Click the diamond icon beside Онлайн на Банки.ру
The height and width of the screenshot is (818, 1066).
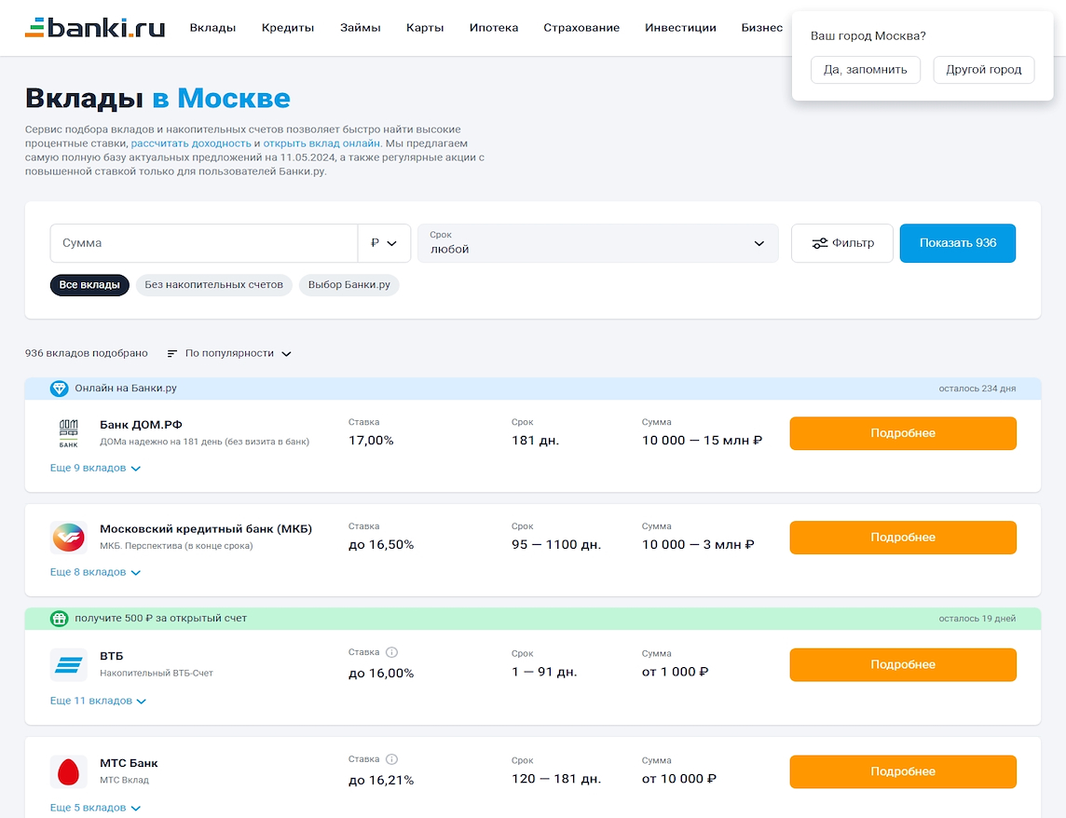point(59,389)
